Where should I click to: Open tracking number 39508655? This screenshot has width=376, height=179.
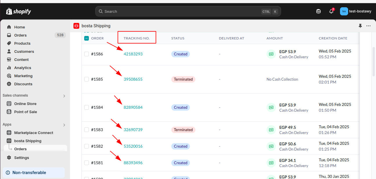coord(133,79)
